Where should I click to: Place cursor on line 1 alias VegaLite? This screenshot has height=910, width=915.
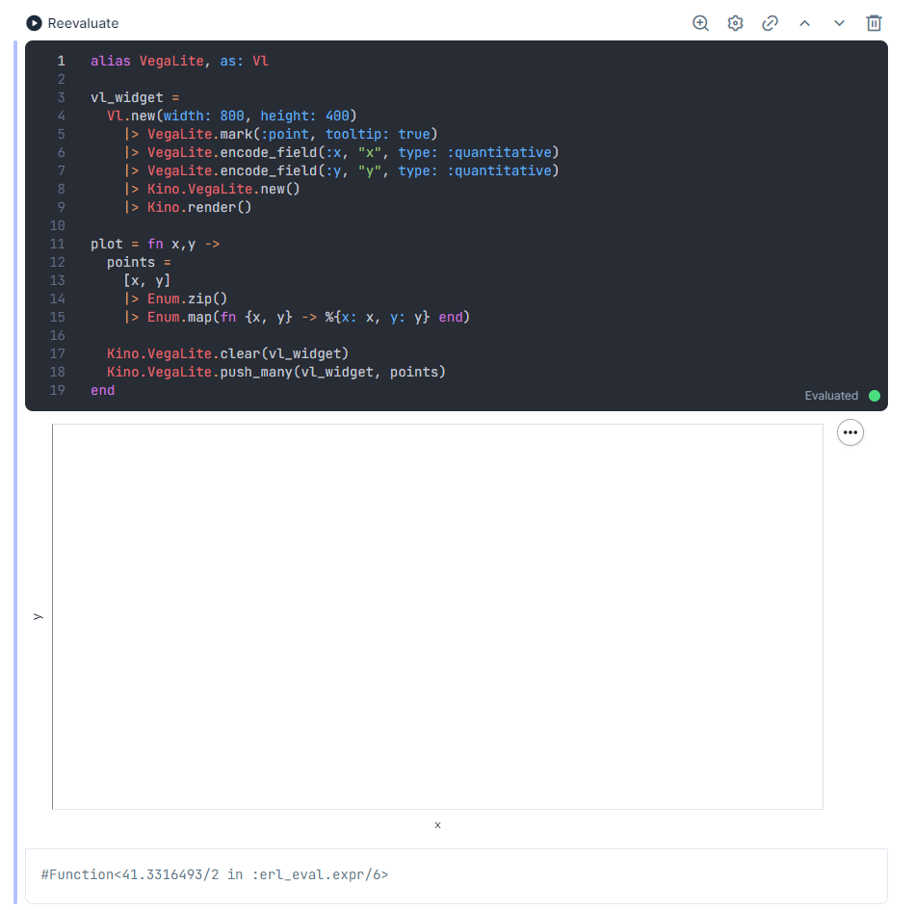point(179,62)
